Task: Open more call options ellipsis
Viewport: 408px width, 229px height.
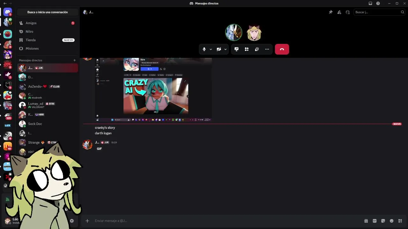Action: (x=267, y=49)
